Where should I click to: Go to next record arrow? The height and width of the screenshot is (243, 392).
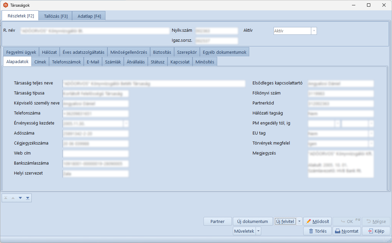tap(20, 198)
